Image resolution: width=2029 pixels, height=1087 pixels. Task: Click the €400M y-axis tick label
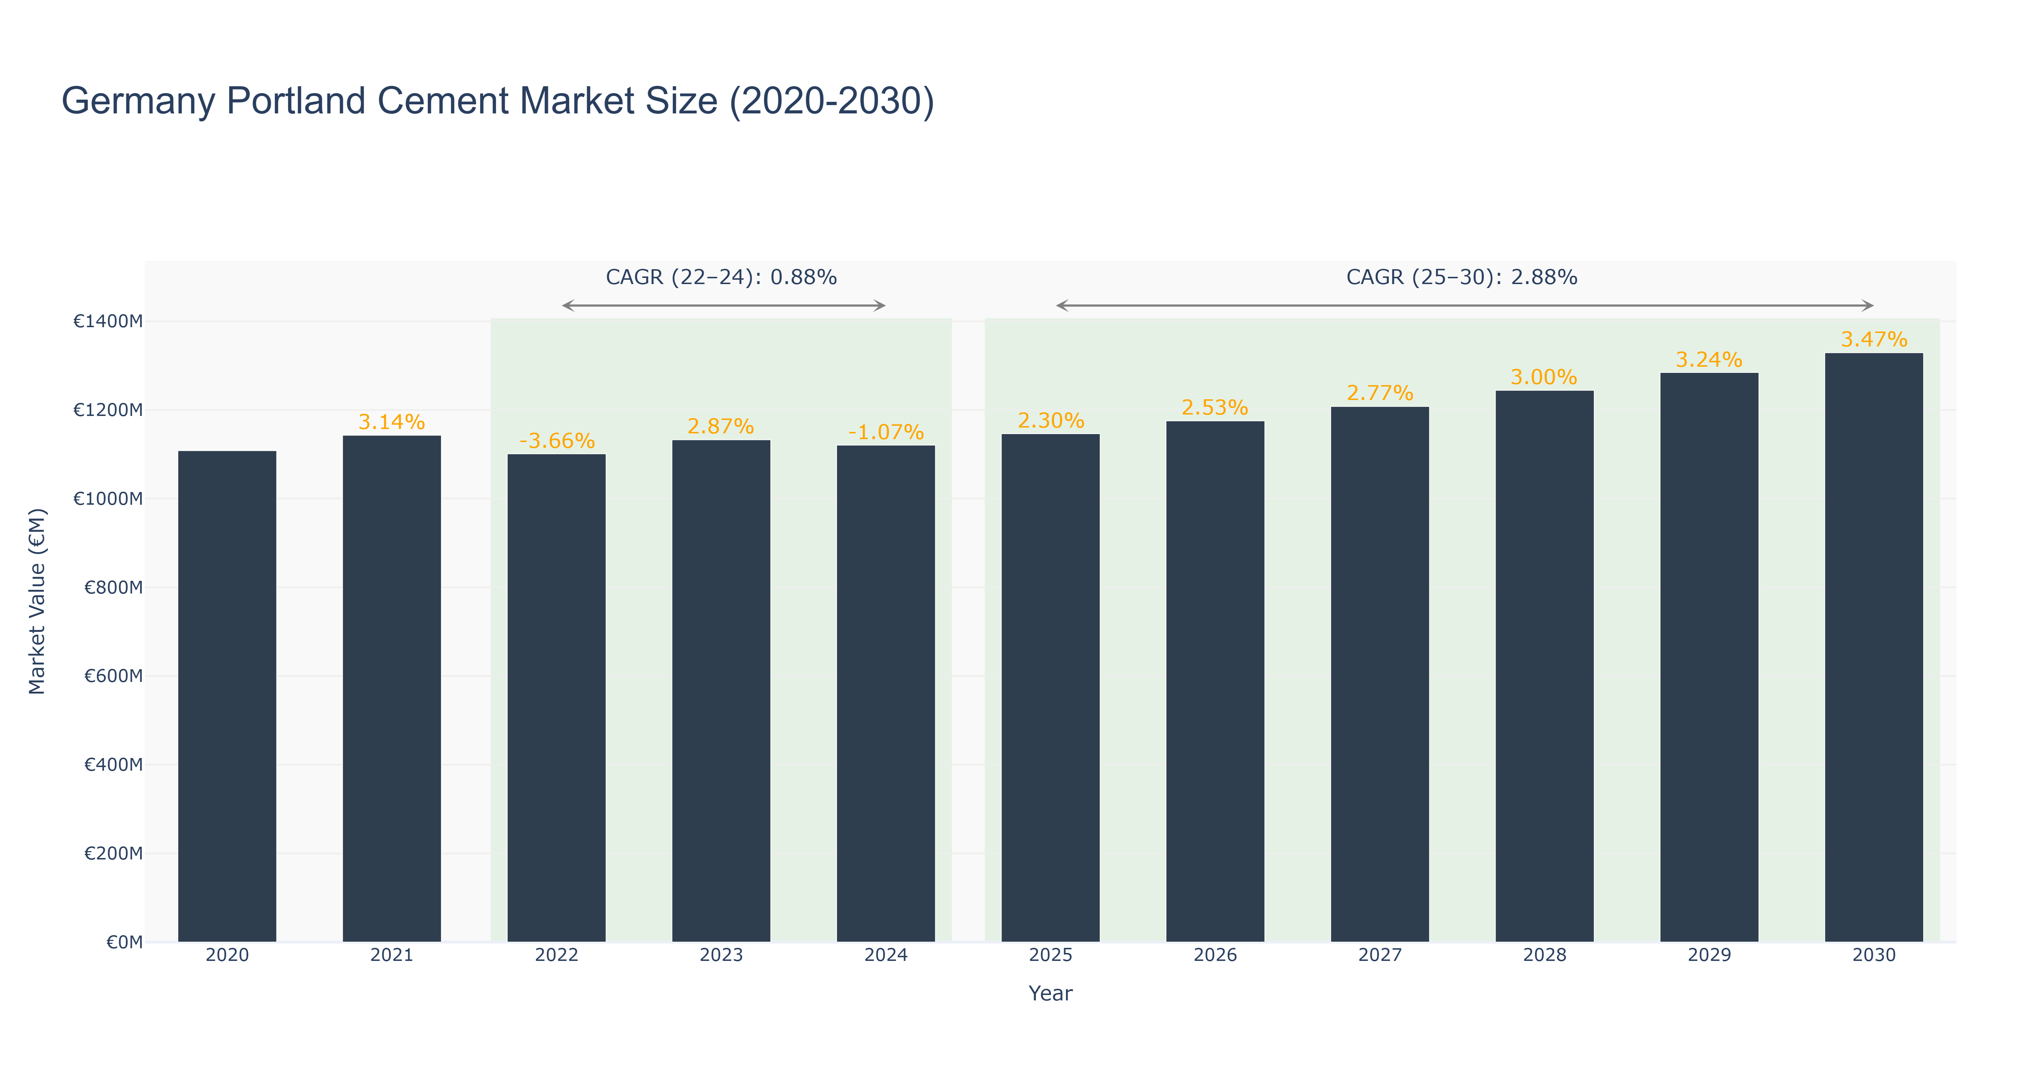[113, 765]
